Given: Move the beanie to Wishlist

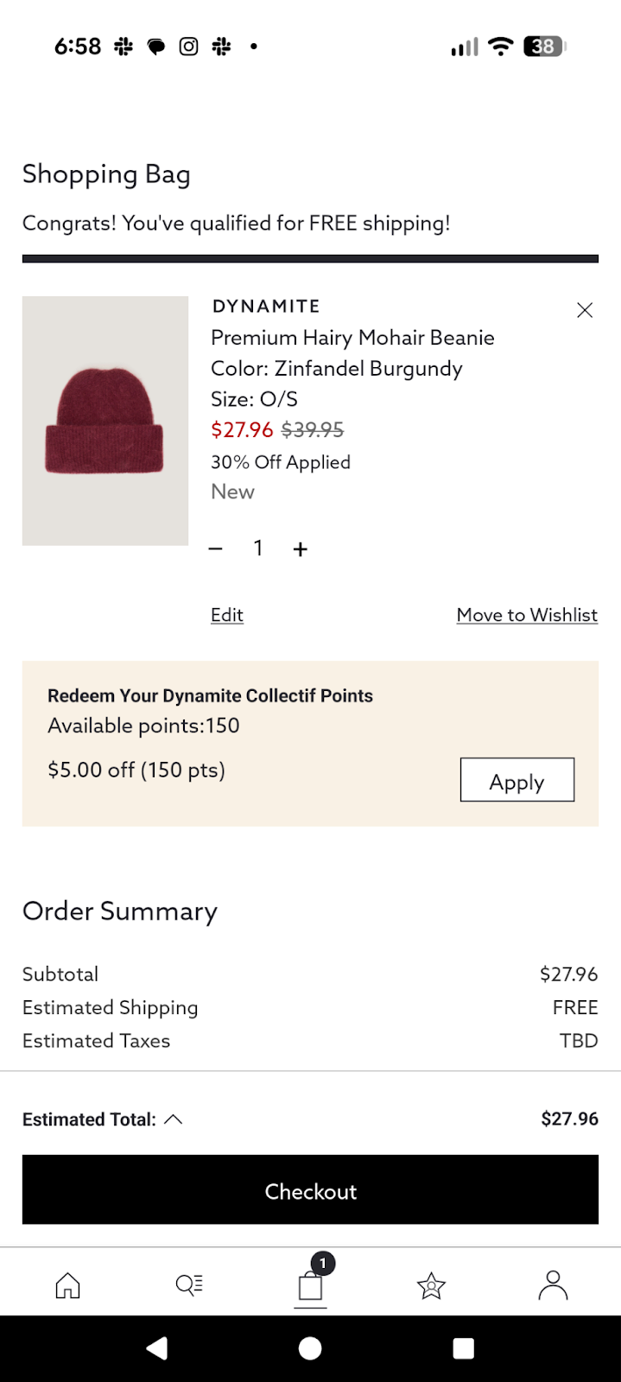Looking at the screenshot, I should click(x=527, y=615).
